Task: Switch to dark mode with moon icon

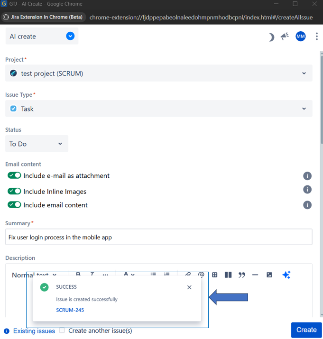Action: coord(271,37)
